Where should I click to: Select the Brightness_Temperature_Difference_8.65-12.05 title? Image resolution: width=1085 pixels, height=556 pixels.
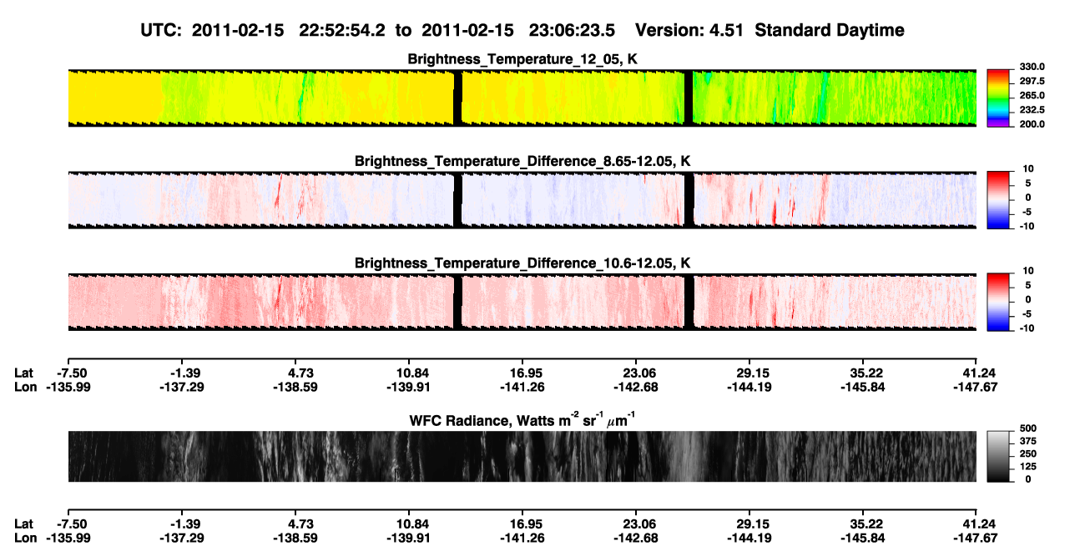pyautogui.click(x=522, y=161)
